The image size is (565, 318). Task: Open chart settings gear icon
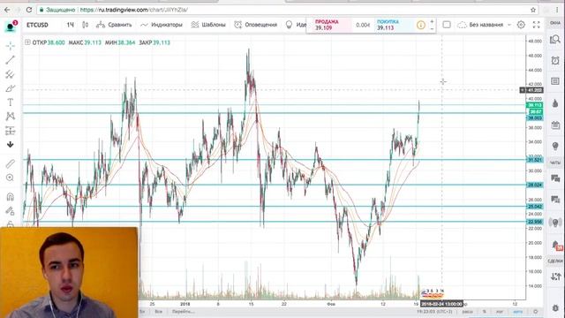521,25
